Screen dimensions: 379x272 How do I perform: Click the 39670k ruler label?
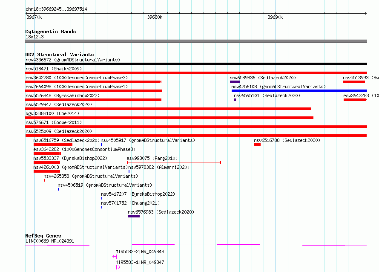34,17
